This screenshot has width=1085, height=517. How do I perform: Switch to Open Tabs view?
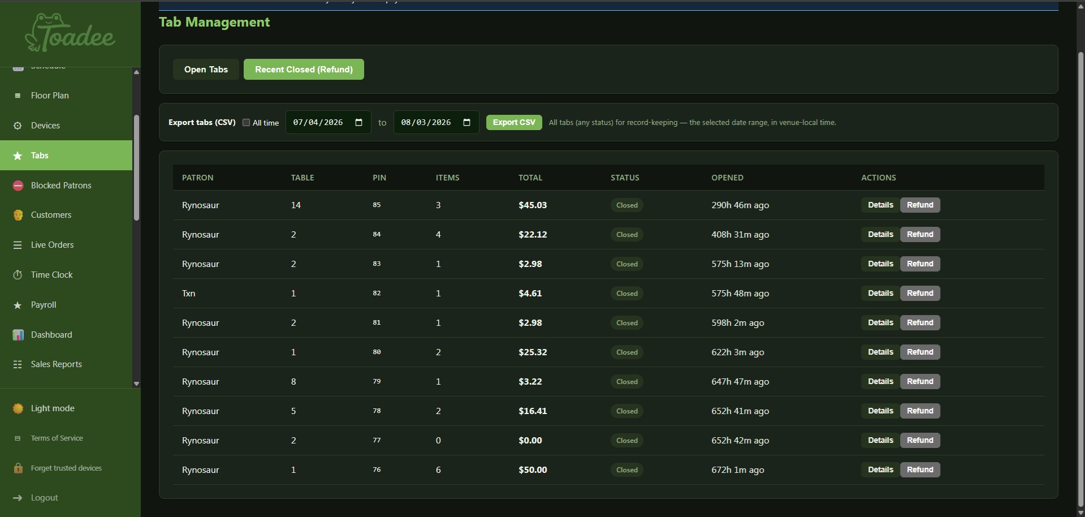click(206, 69)
